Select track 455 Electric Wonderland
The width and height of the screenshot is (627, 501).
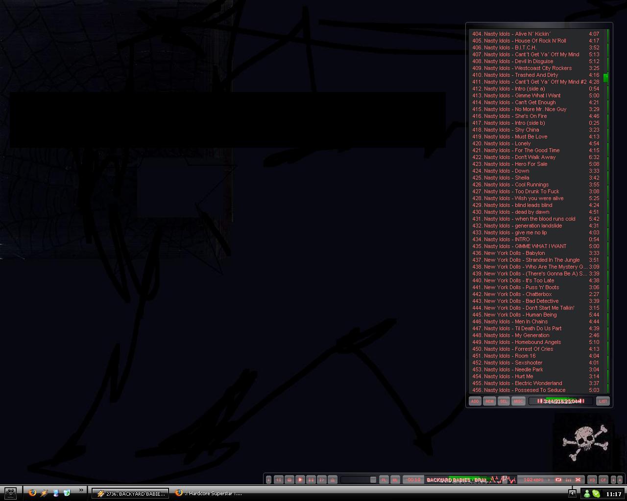[x=535, y=383]
